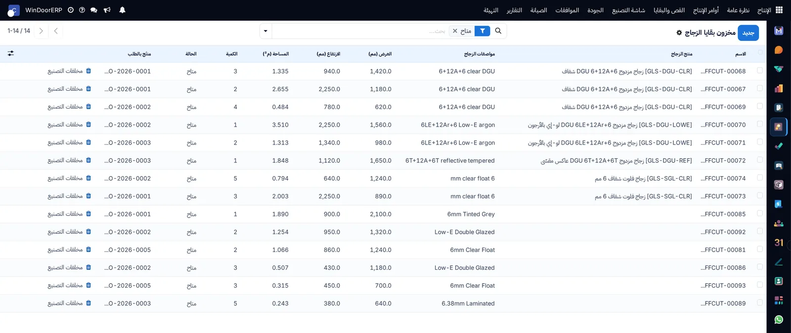Click the notification bell icon
This screenshot has width=791, height=333.
122,10
